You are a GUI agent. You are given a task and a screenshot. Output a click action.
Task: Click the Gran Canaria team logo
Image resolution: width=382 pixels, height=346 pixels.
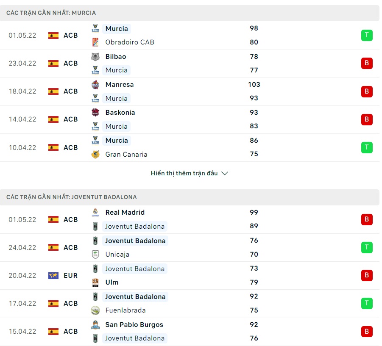click(x=95, y=154)
